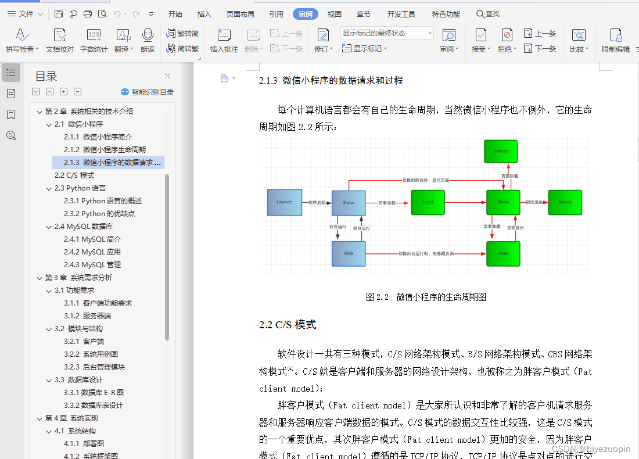Toggle 显示标记 show markup

pyautogui.click(x=363, y=49)
